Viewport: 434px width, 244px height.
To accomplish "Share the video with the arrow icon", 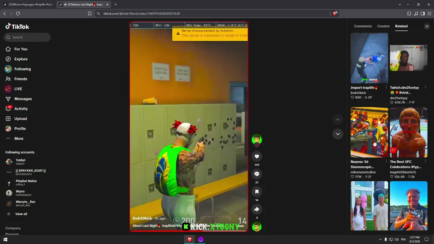I will [x=257, y=209].
